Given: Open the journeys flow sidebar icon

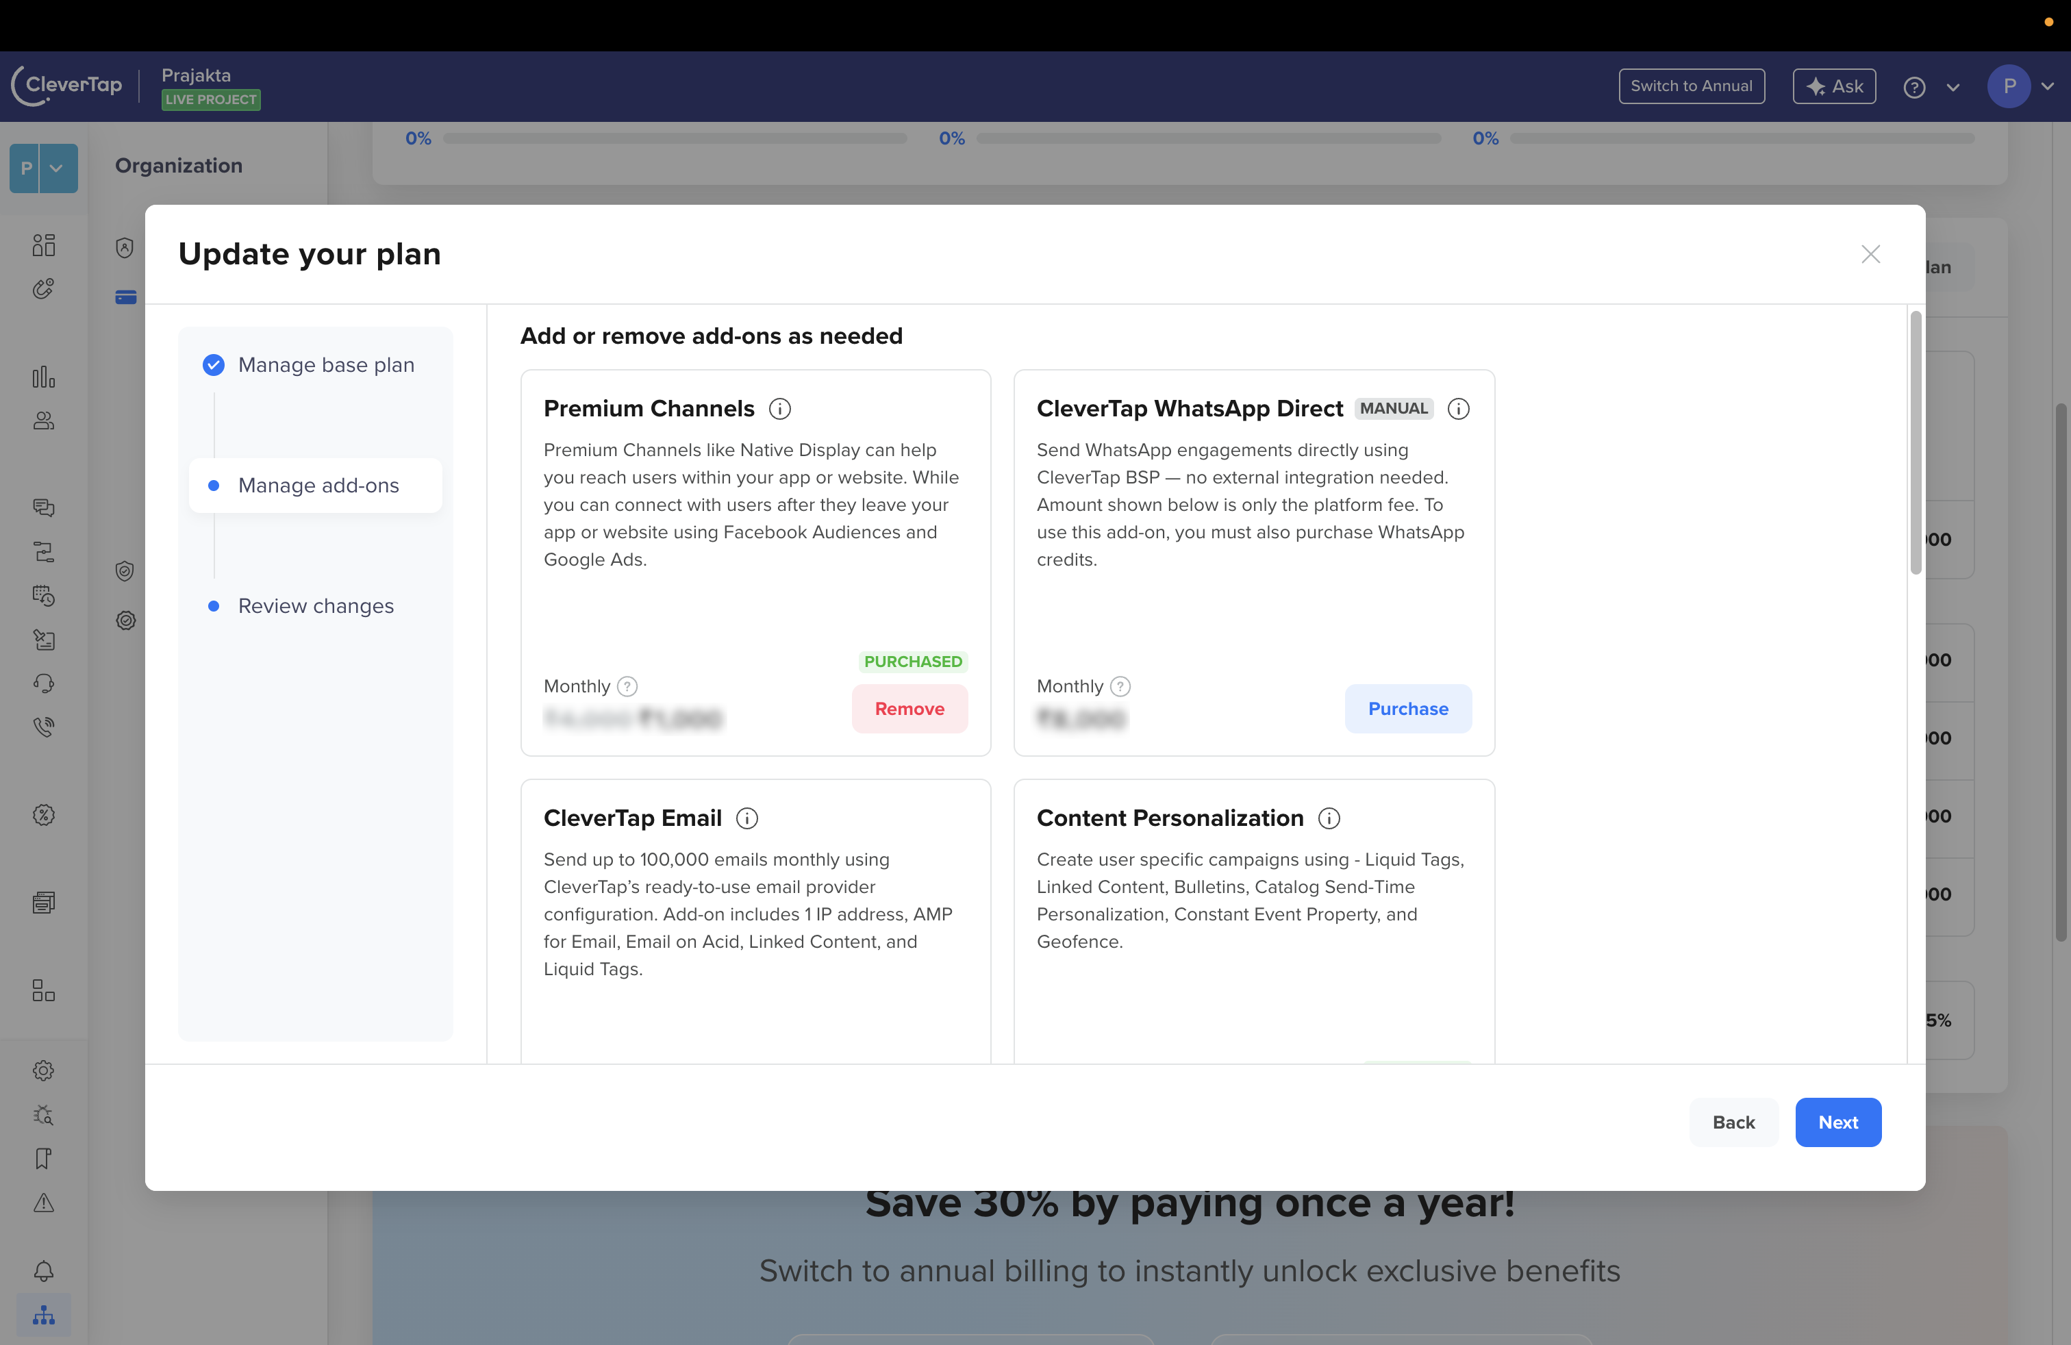Looking at the screenshot, I should pos(44,551).
